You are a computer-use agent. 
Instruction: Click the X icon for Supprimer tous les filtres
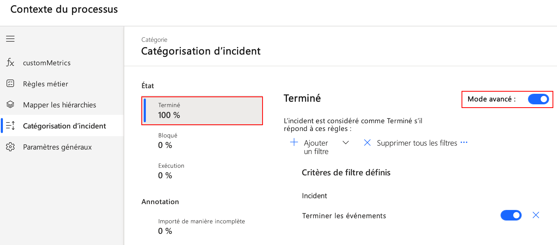367,143
